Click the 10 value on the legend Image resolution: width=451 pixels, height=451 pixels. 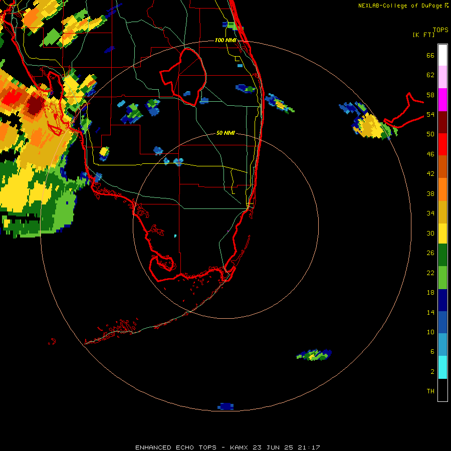pyautogui.click(x=430, y=332)
